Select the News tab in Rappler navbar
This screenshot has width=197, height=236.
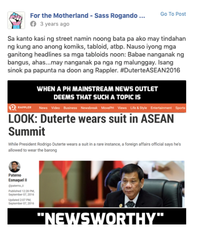(43, 108)
